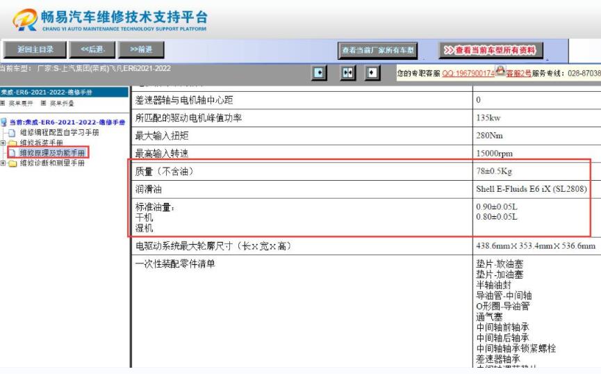Click the 0.90±0.05L value
The image size is (601, 374).
click(x=496, y=206)
